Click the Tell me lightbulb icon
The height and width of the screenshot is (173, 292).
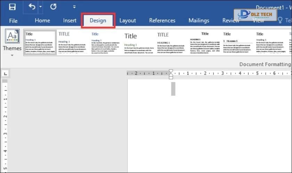[280, 21]
